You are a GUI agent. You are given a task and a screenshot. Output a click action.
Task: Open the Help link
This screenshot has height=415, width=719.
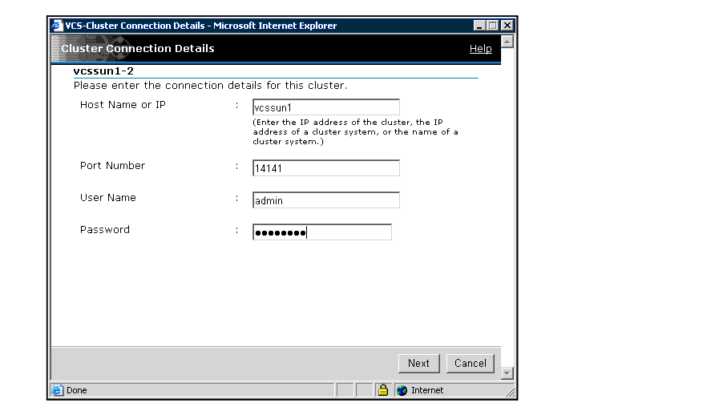pos(480,49)
